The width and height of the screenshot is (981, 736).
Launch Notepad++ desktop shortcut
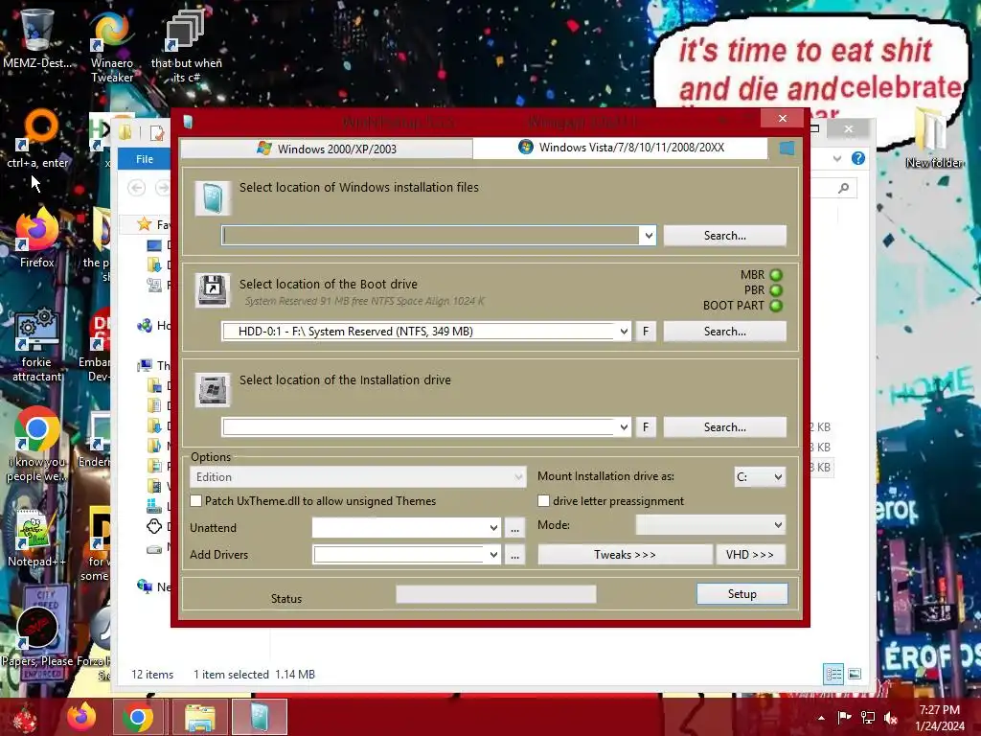pos(36,539)
